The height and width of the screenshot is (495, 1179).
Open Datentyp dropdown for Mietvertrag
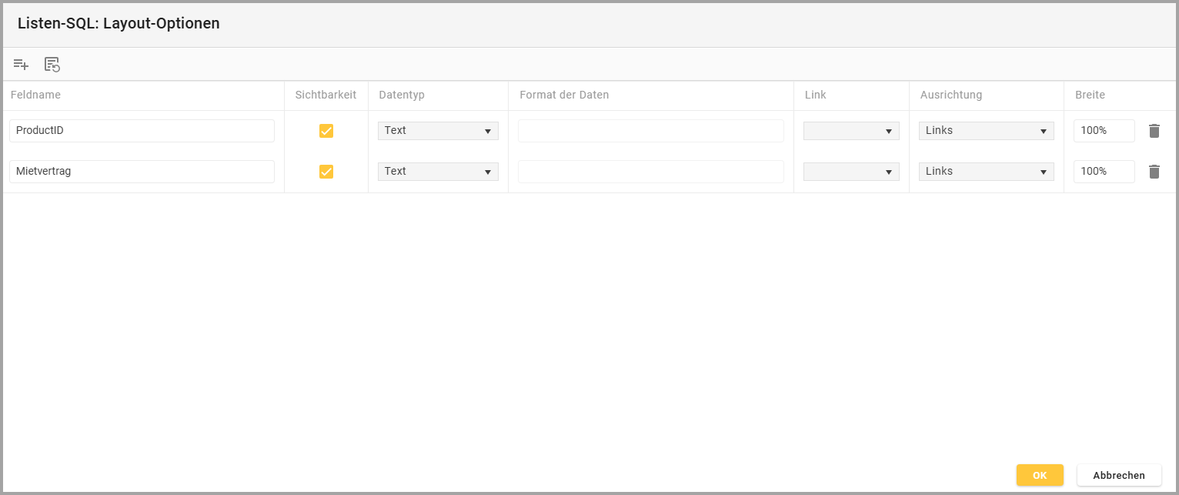[x=438, y=172]
